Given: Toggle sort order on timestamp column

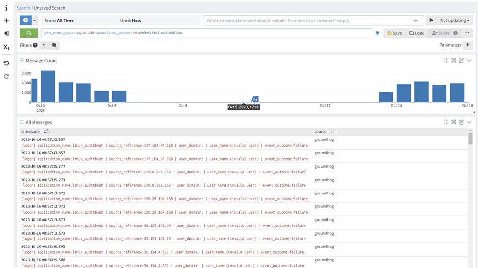Looking at the screenshot, I should (46, 131).
